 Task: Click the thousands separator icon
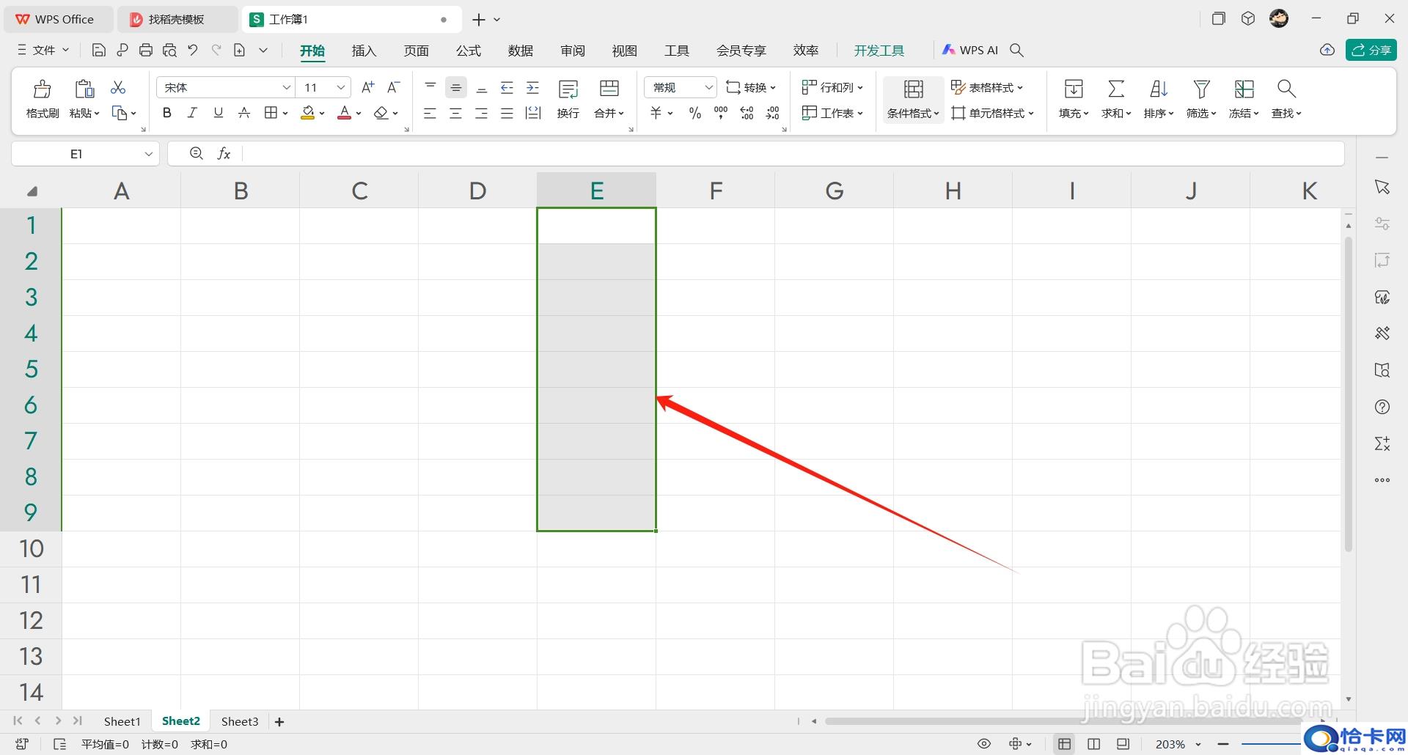(x=721, y=113)
